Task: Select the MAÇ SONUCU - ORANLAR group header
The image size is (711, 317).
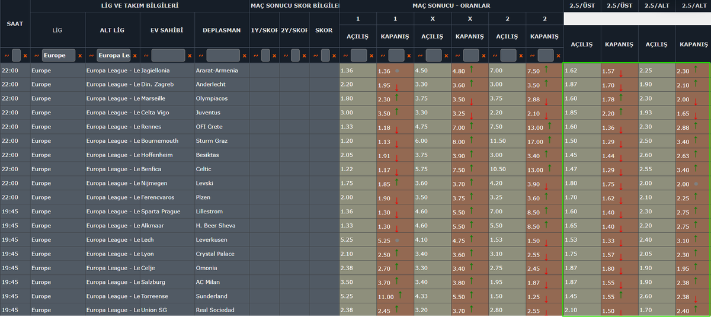Action: point(451,6)
